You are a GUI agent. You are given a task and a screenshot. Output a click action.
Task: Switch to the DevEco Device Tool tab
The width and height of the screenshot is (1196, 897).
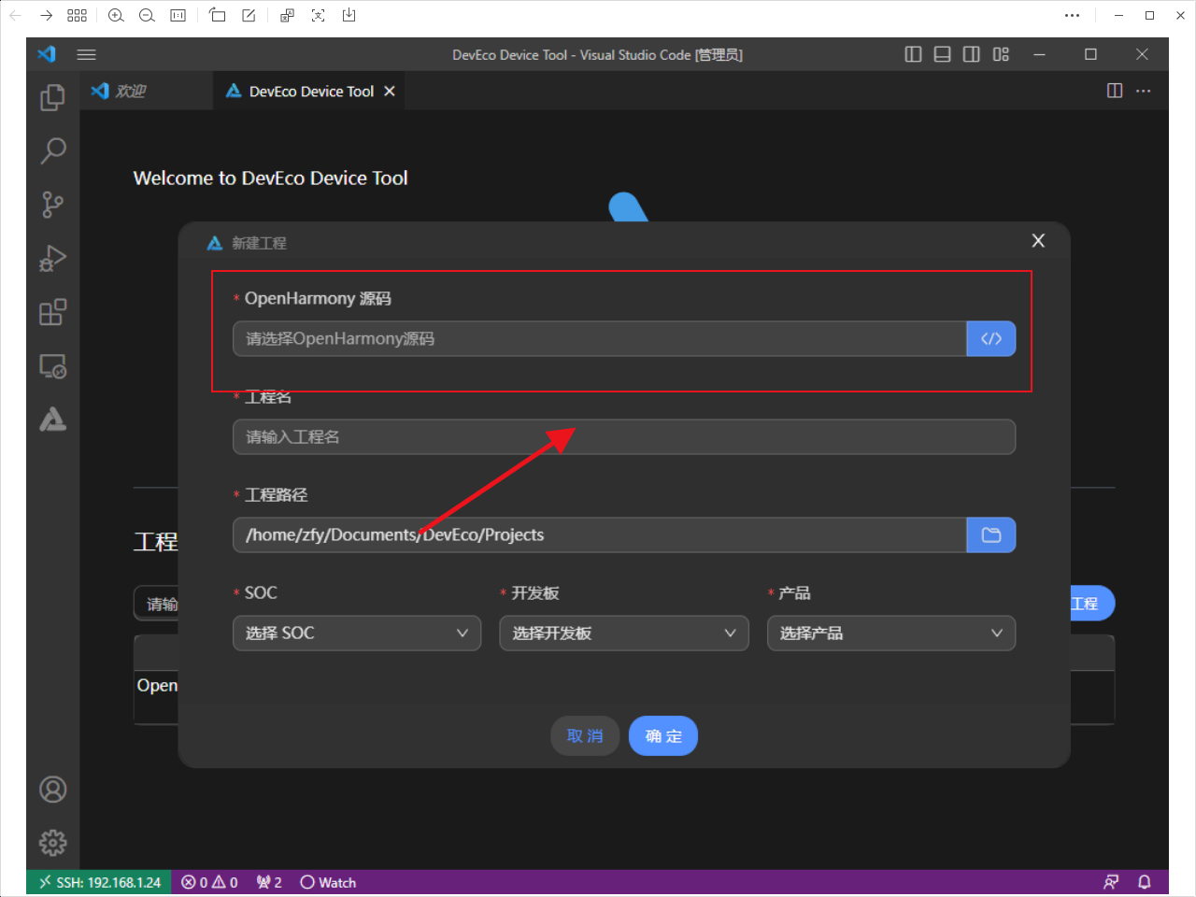(311, 91)
